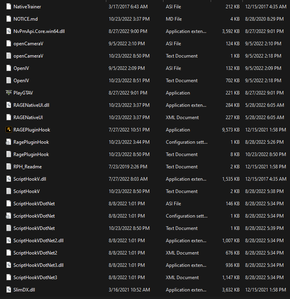Click the ScriptHookVDotNet3.dll file name
Viewport: 290px width, 299px height.
pyautogui.click(x=38, y=265)
